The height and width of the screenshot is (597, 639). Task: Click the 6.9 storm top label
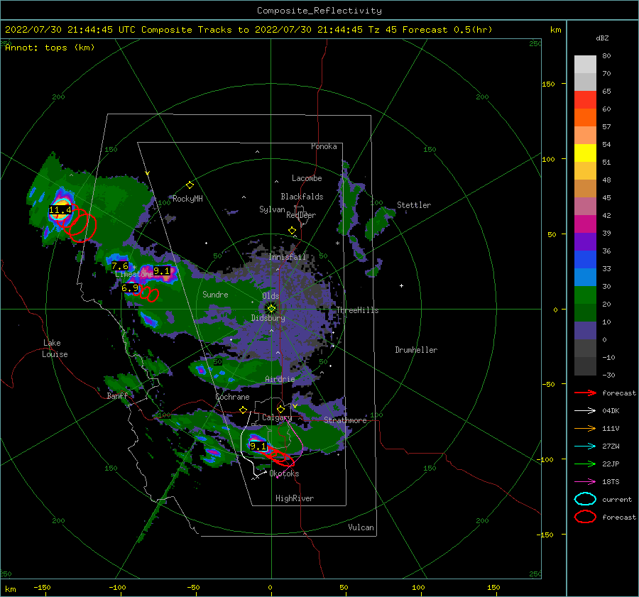click(130, 288)
